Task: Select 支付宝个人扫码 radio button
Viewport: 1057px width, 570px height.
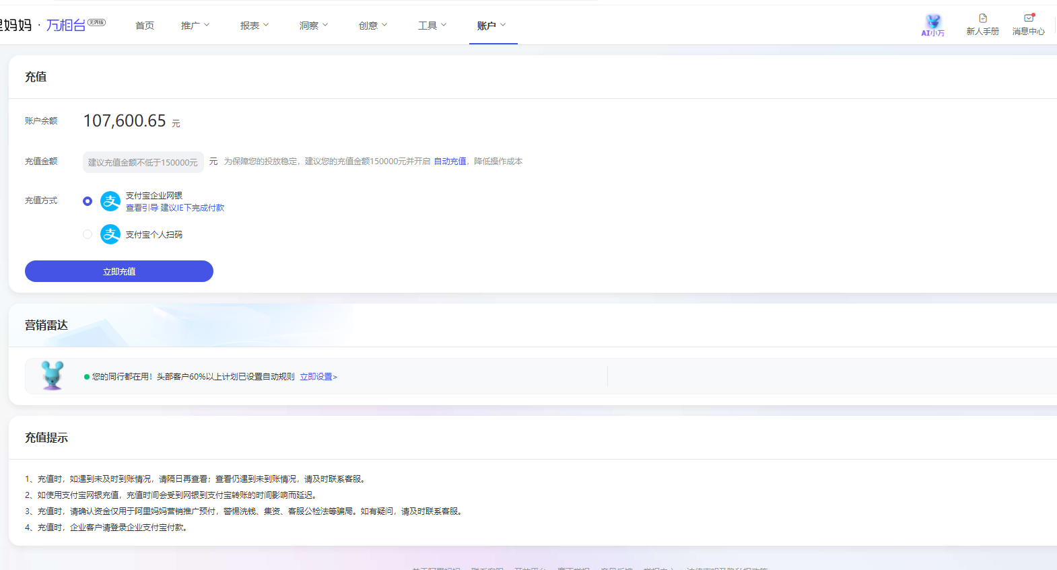Action: click(x=88, y=234)
